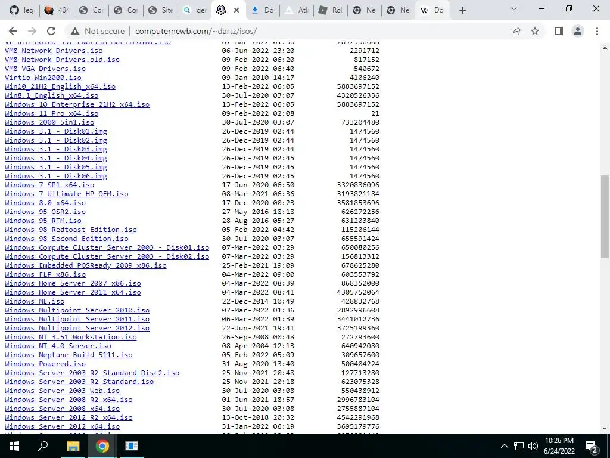This screenshot has height=458, width=610.
Task: Switch to the Rol tab
Action: [x=330, y=10]
